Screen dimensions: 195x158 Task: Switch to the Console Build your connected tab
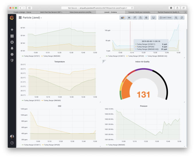(x=140, y=12)
